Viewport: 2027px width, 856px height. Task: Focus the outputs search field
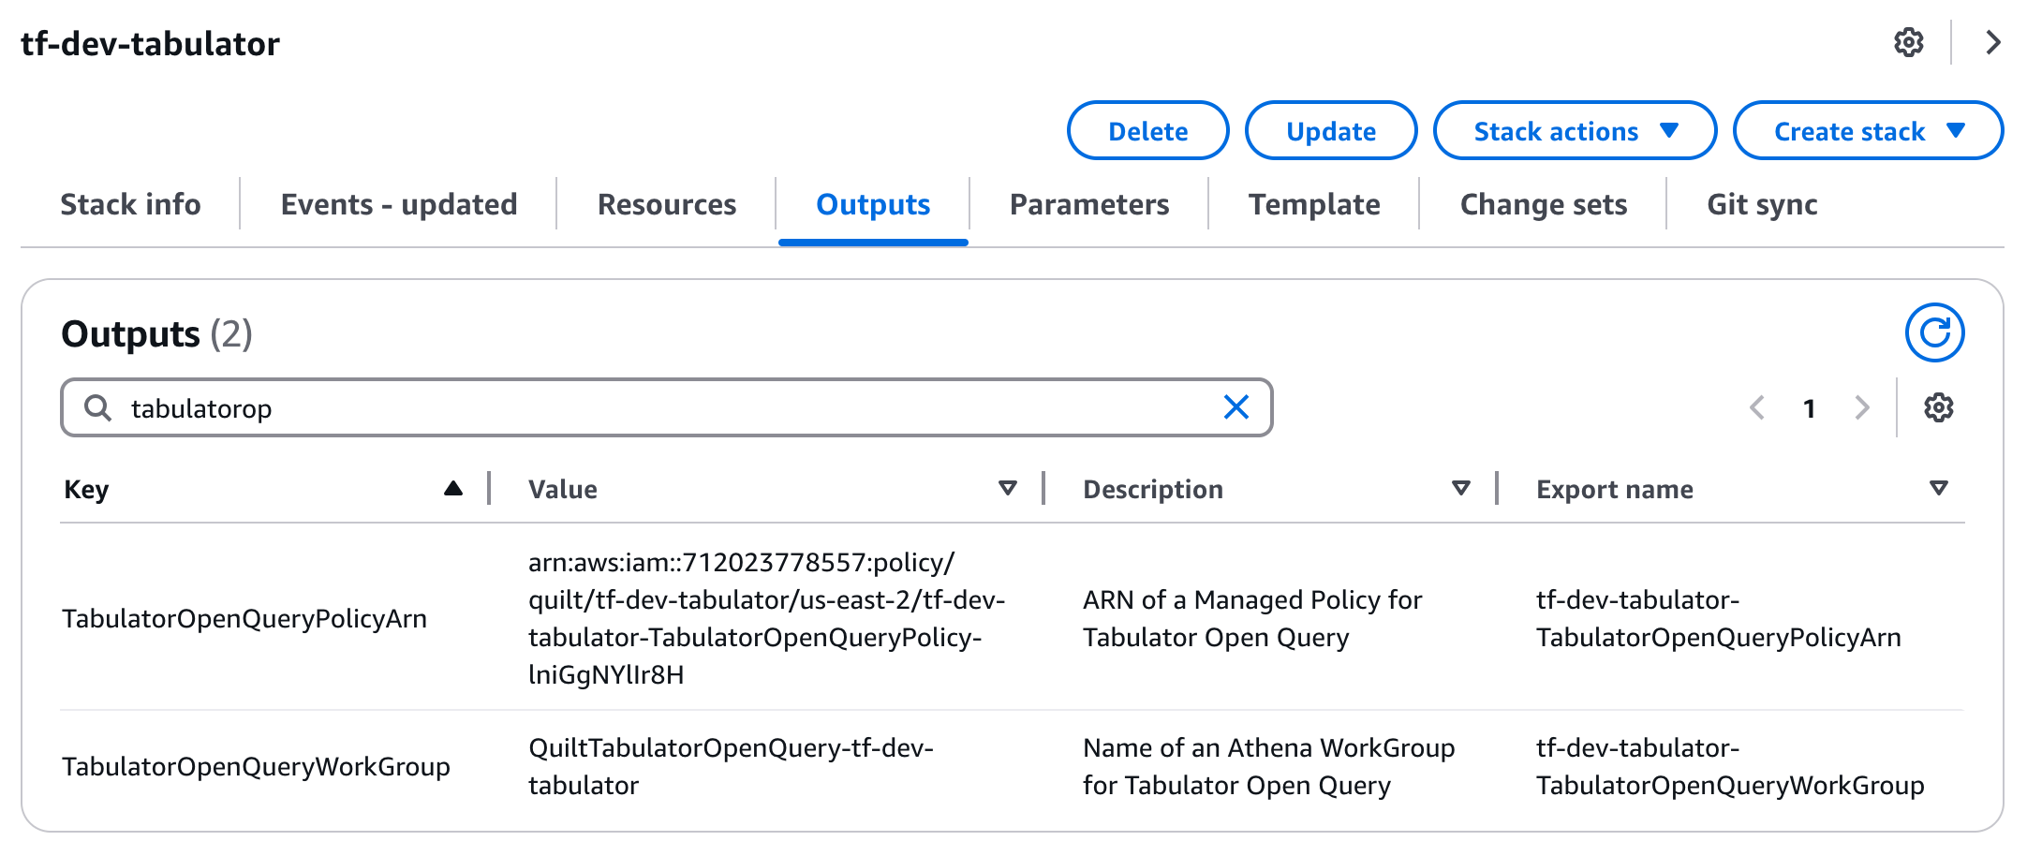pos(666,407)
